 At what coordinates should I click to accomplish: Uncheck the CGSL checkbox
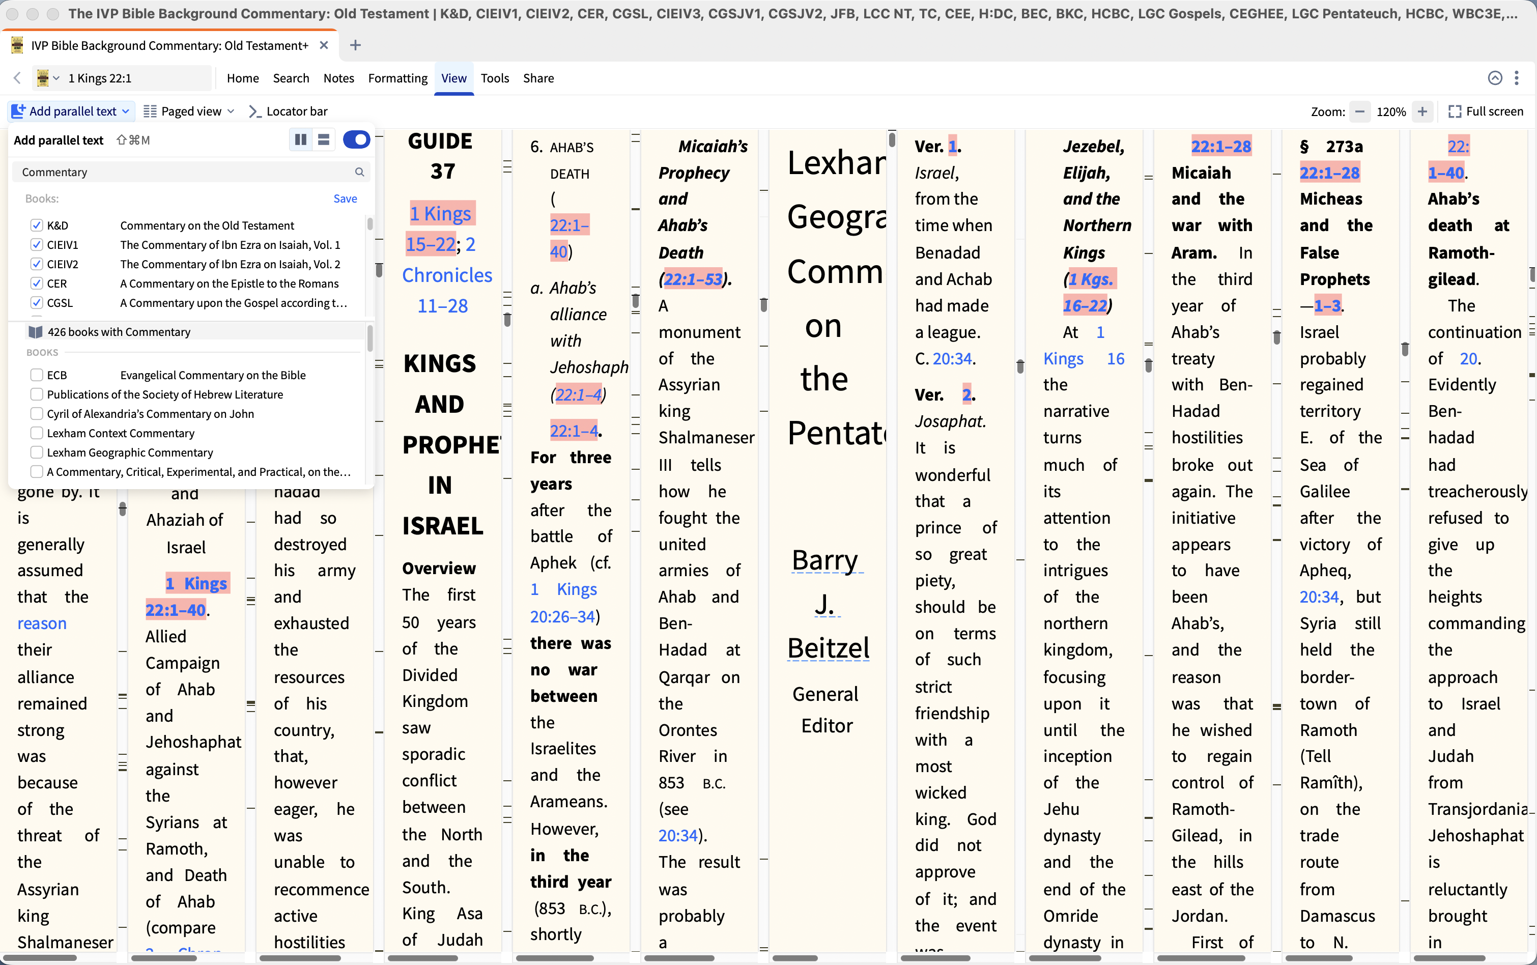[36, 302]
